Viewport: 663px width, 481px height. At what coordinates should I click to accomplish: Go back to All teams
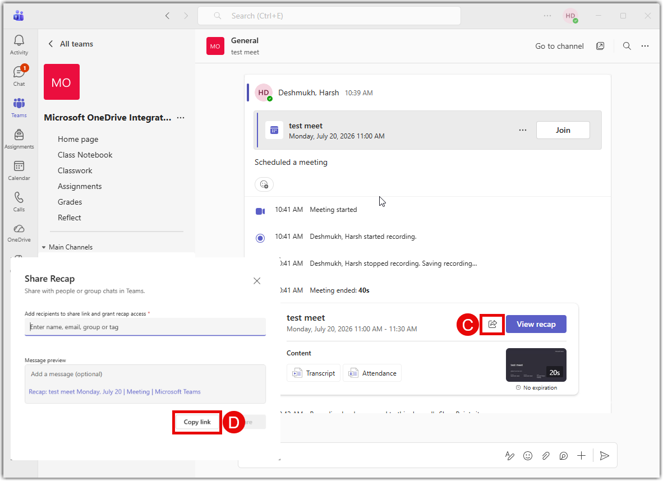point(70,44)
